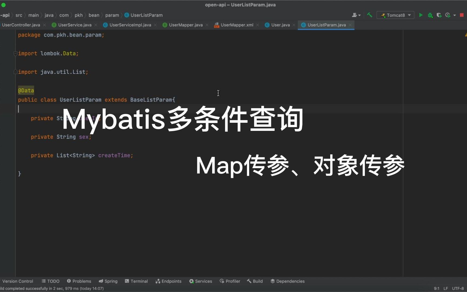Close the UserMapper.xml tab
The image size is (467, 292).
pyautogui.click(x=258, y=25)
